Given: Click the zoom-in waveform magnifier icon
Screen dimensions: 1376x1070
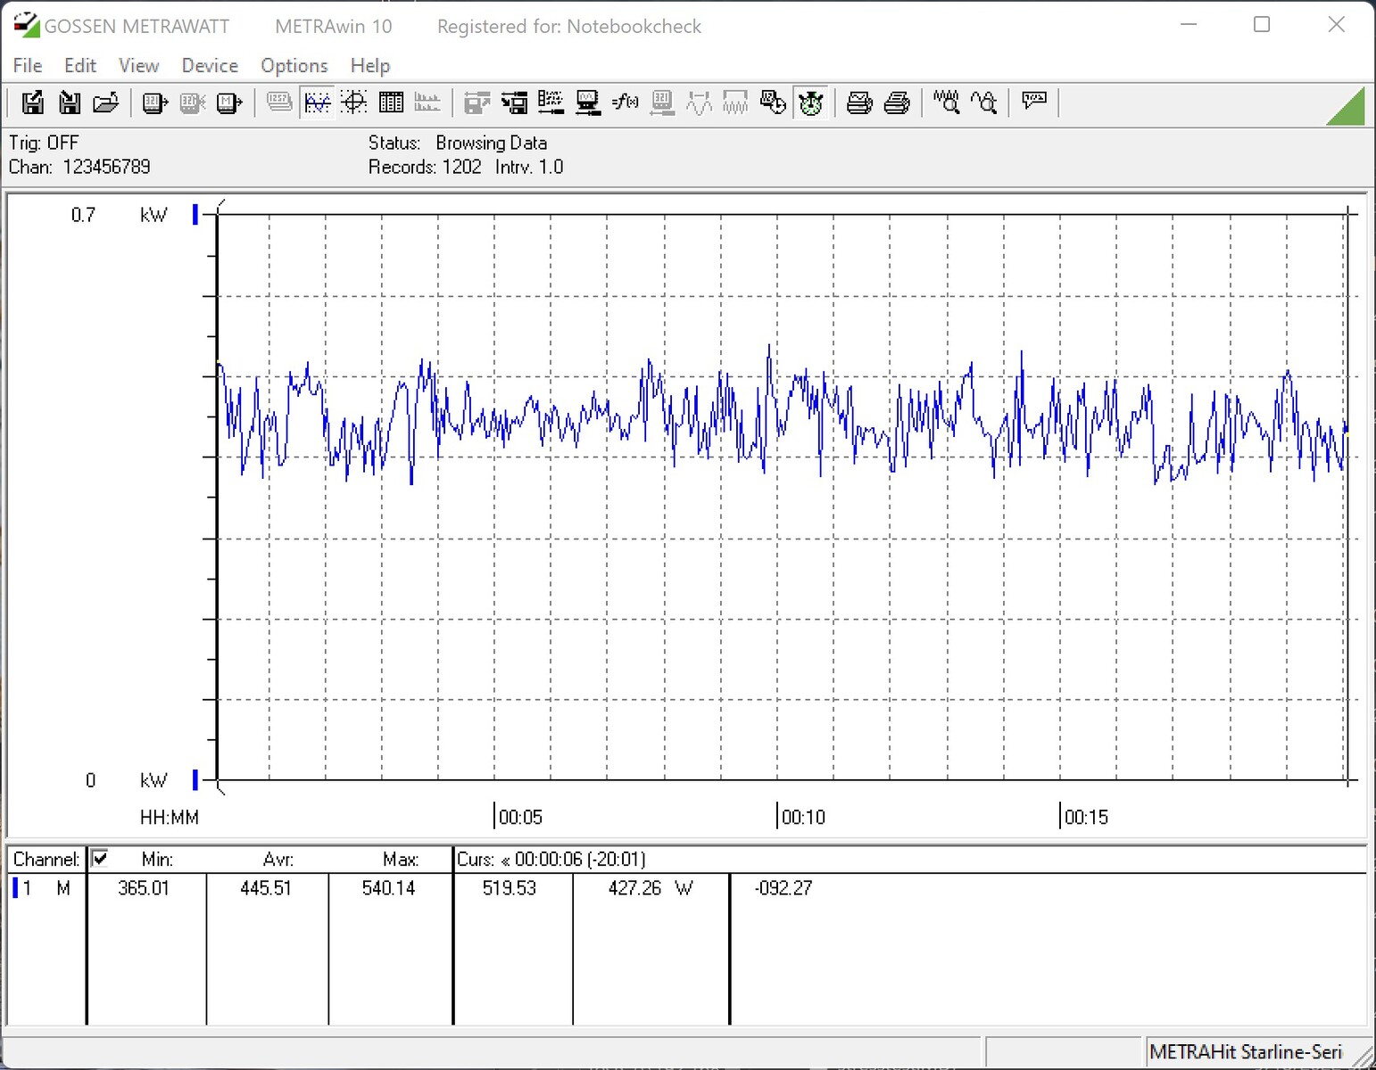Looking at the screenshot, I should (x=946, y=103).
